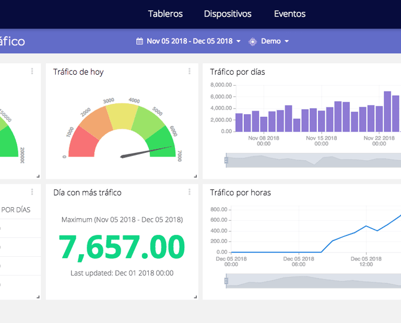The image size is (401, 323).
Task: Open options menu of Día con más tráfico widget
Action: click(190, 192)
